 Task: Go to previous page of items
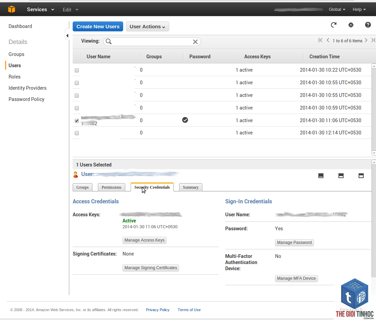pos(328,40)
